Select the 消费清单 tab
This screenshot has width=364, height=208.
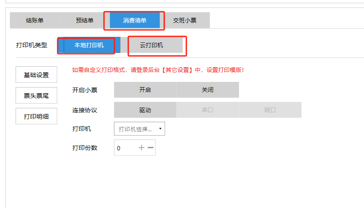pyautogui.click(x=135, y=20)
